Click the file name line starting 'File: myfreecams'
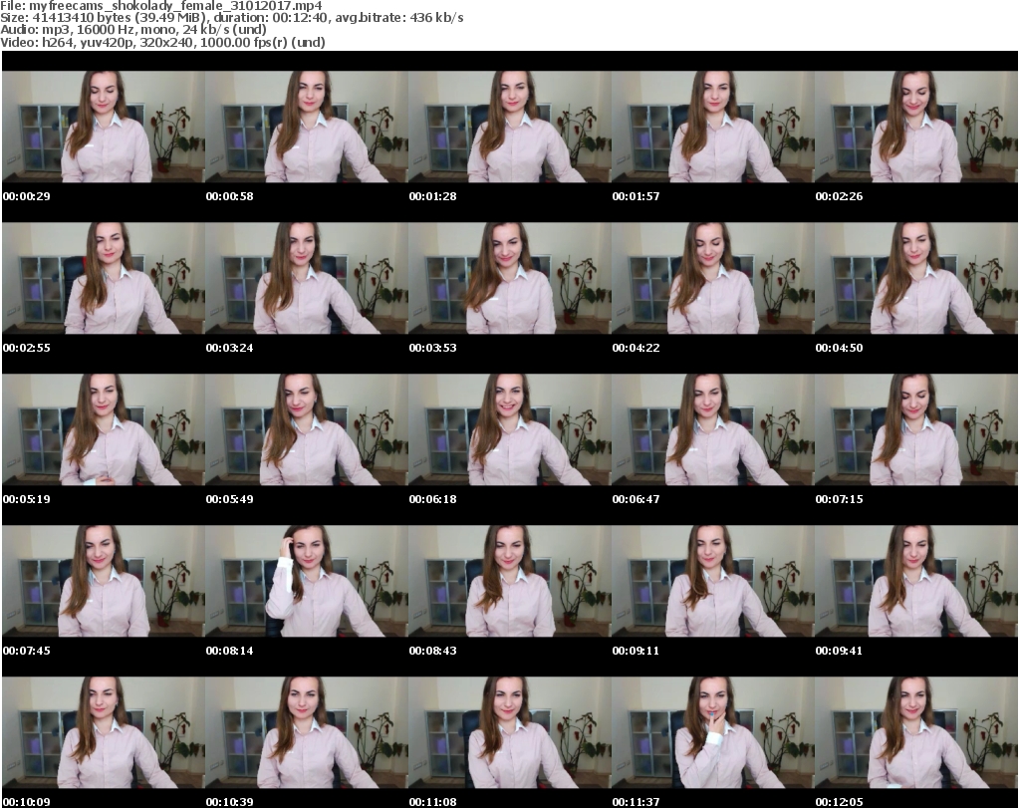 [161, 6]
